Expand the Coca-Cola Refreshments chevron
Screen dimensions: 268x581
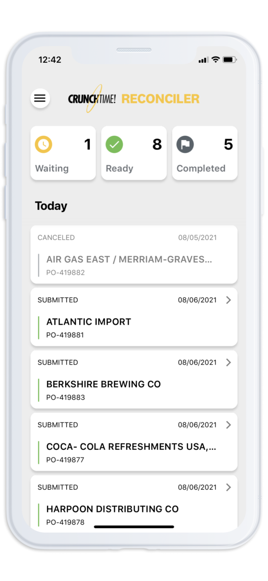228,425
